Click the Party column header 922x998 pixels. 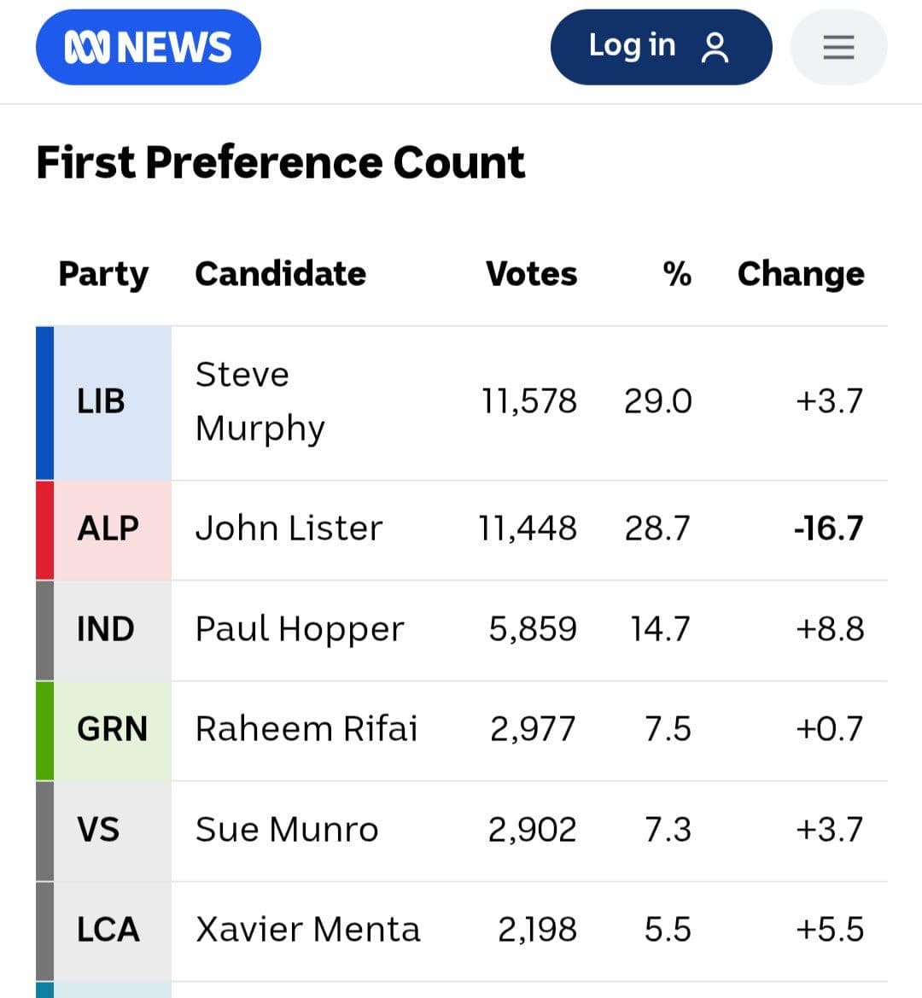pos(103,273)
